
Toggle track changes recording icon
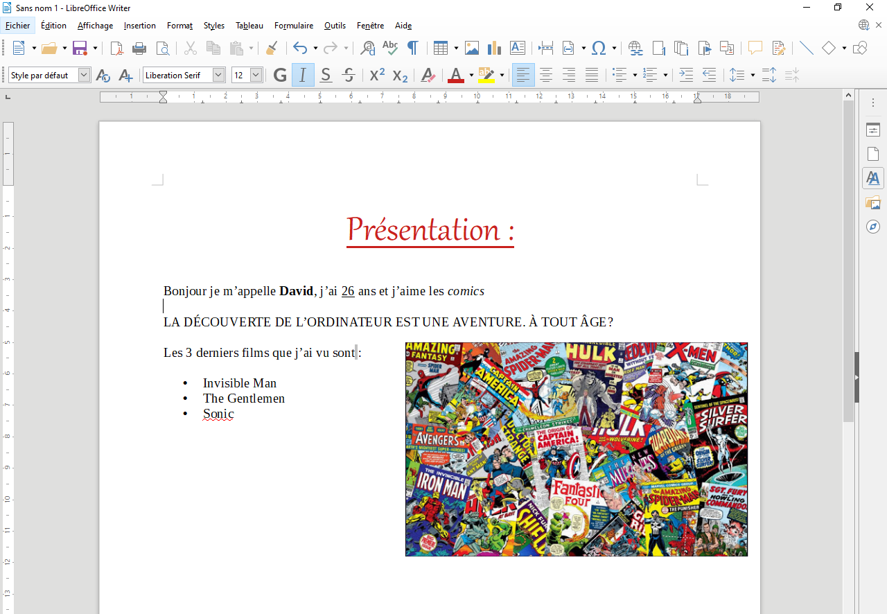pos(778,48)
